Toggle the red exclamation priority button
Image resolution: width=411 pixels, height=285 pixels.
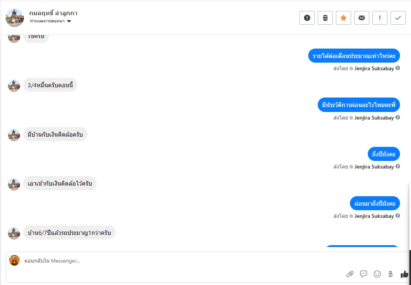tap(380, 18)
